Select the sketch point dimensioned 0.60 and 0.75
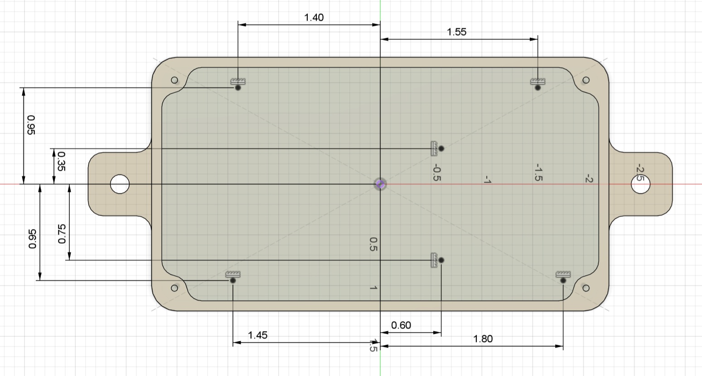The image size is (702, 376). (441, 260)
